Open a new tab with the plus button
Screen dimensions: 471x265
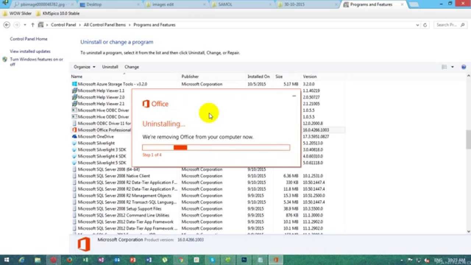coord(414,5)
